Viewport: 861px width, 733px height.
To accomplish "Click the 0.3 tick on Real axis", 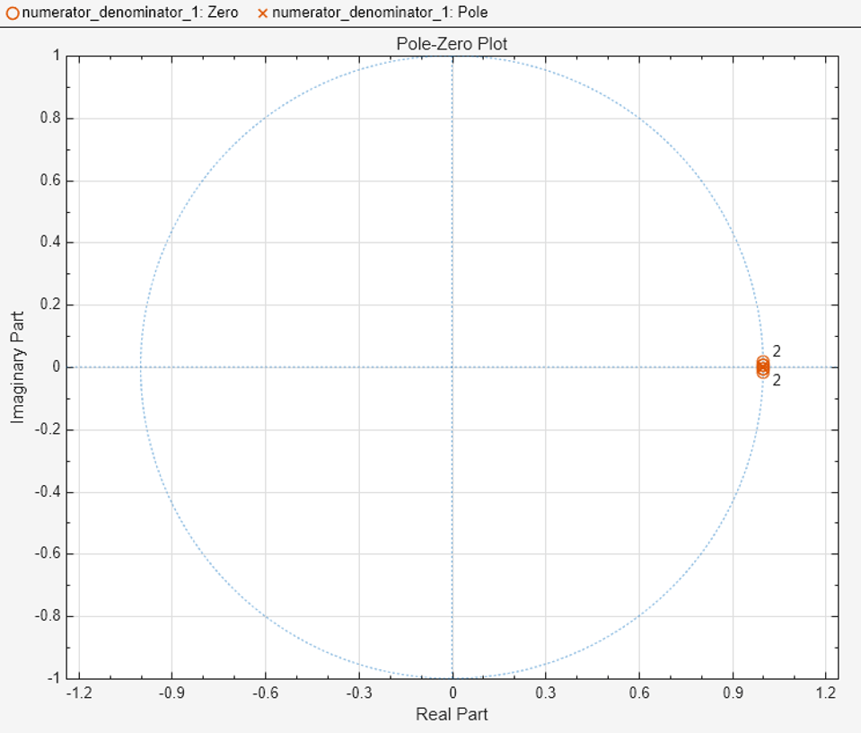I will [545, 693].
